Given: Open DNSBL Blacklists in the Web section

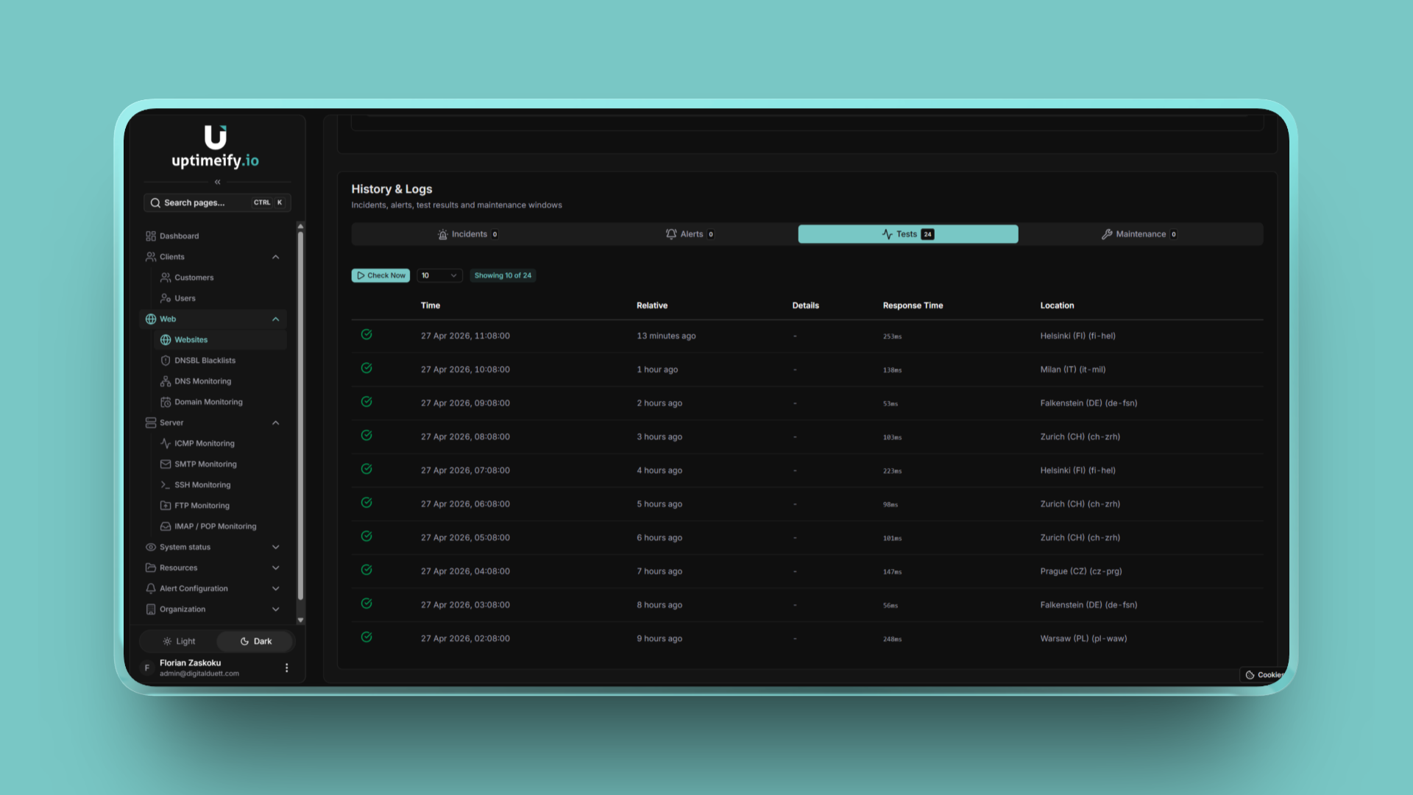Looking at the screenshot, I should pyautogui.click(x=205, y=360).
